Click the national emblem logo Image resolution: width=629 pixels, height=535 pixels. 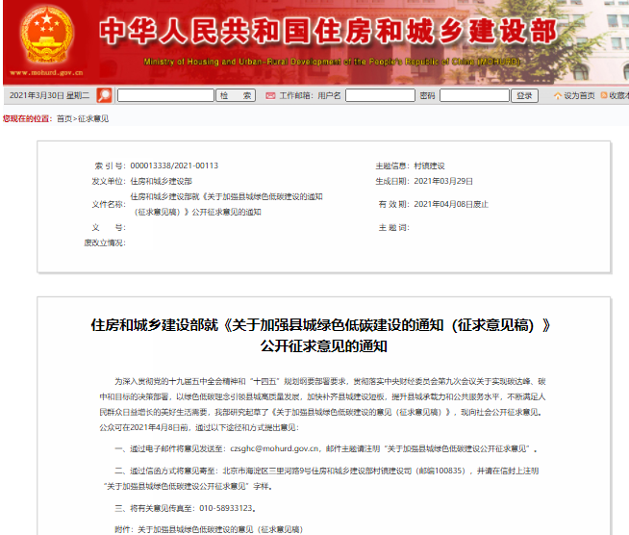(46, 35)
